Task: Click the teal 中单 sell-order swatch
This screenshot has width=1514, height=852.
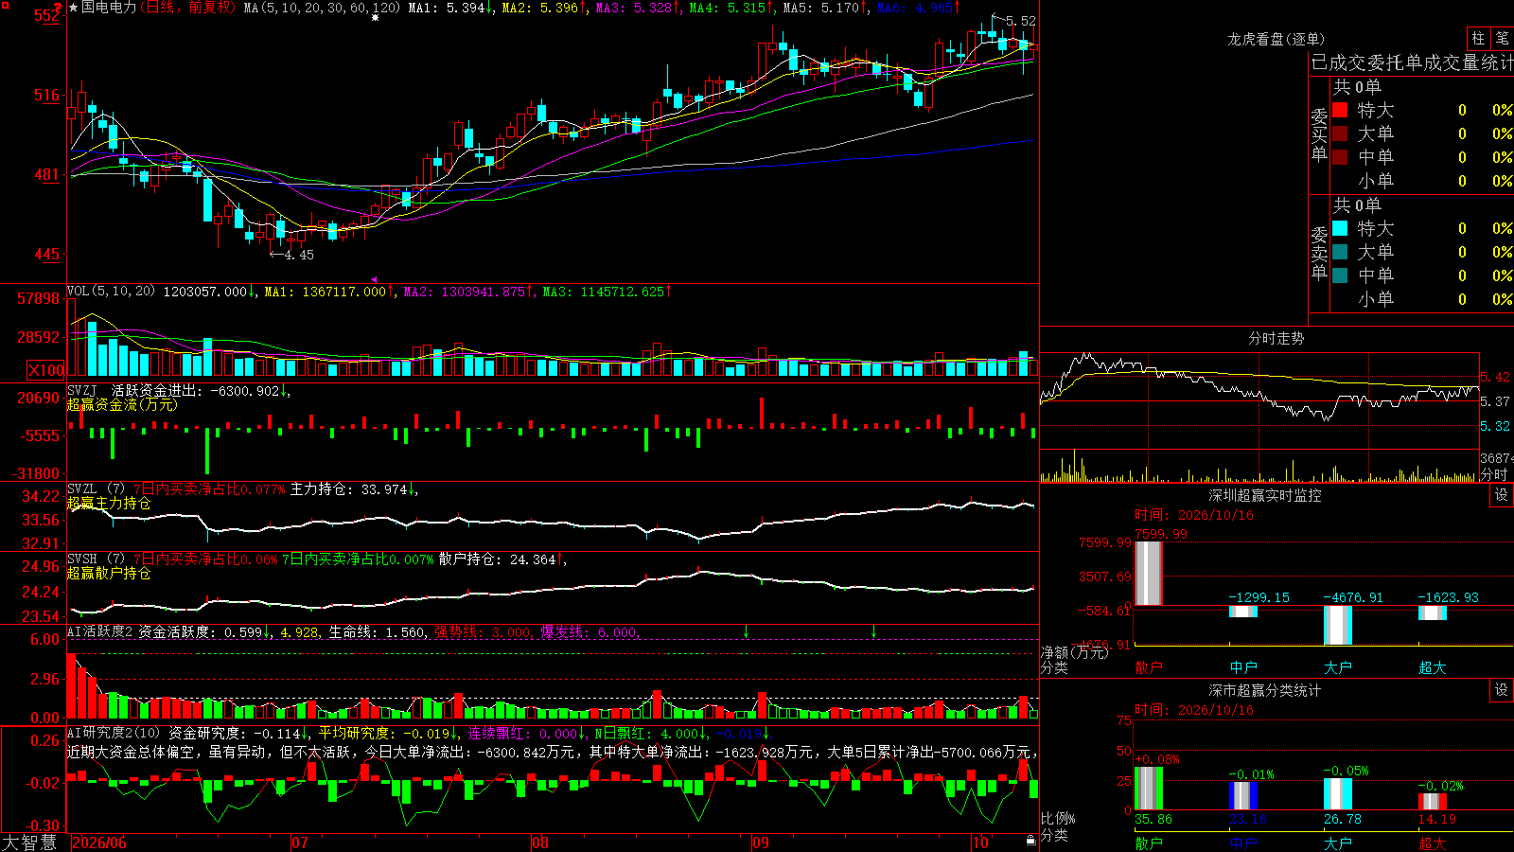Action: 1340,275
